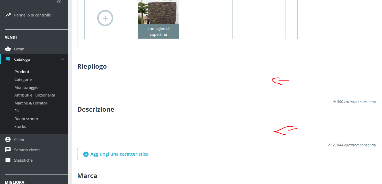Collapse the sidebar with double chevron icon
Image resolution: width=382 pixels, height=184 pixels.
click(59, 2)
